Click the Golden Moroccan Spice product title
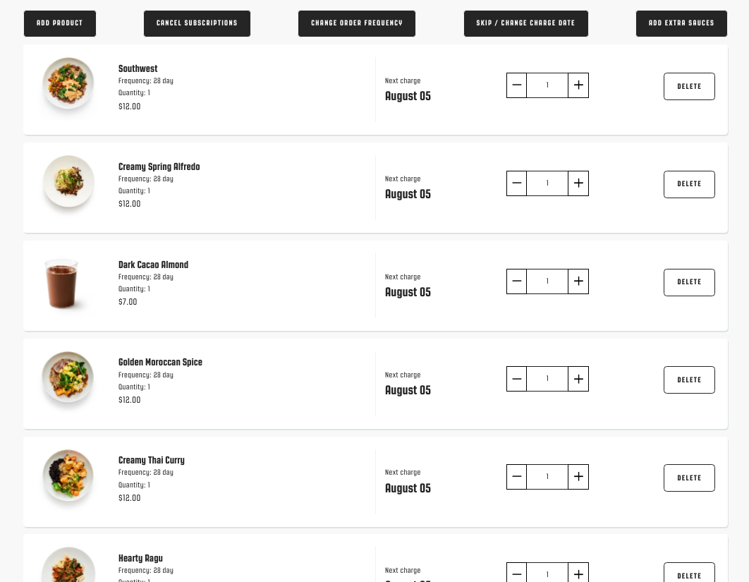 pos(160,362)
